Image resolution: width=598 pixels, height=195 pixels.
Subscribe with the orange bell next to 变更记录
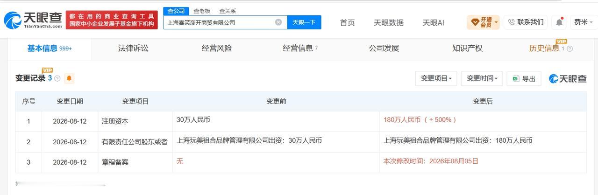point(69,78)
